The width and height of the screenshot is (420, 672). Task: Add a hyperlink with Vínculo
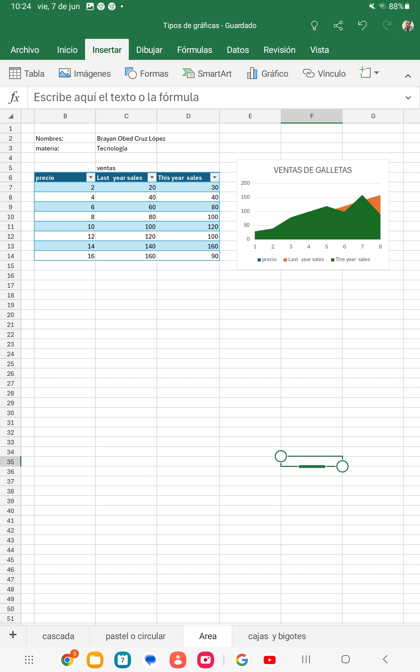[324, 73]
